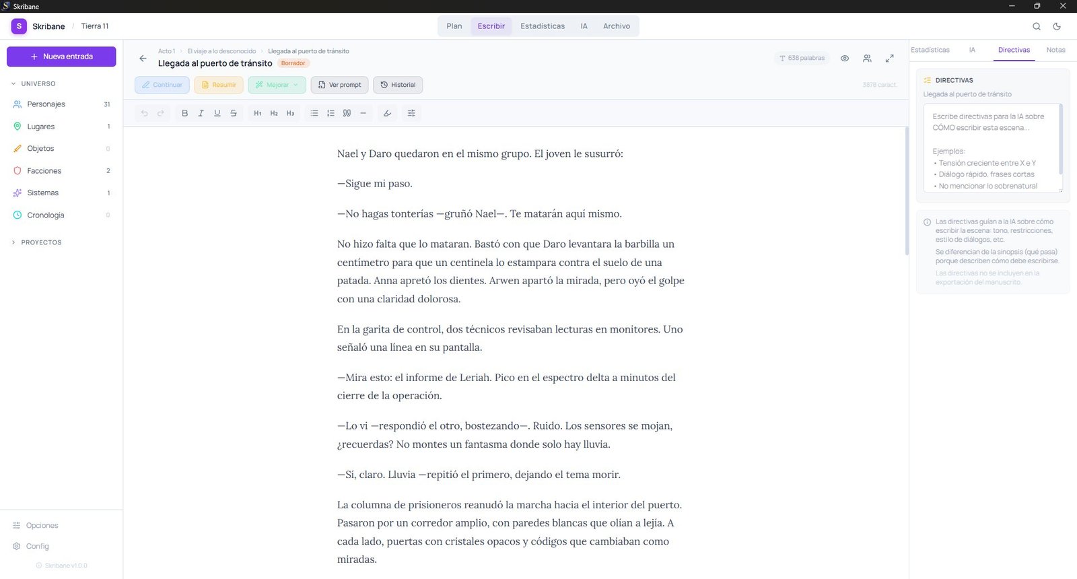This screenshot has height=579, width=1077.
Task: Open Facciones in the sidebar
Action: pos(61,171)
